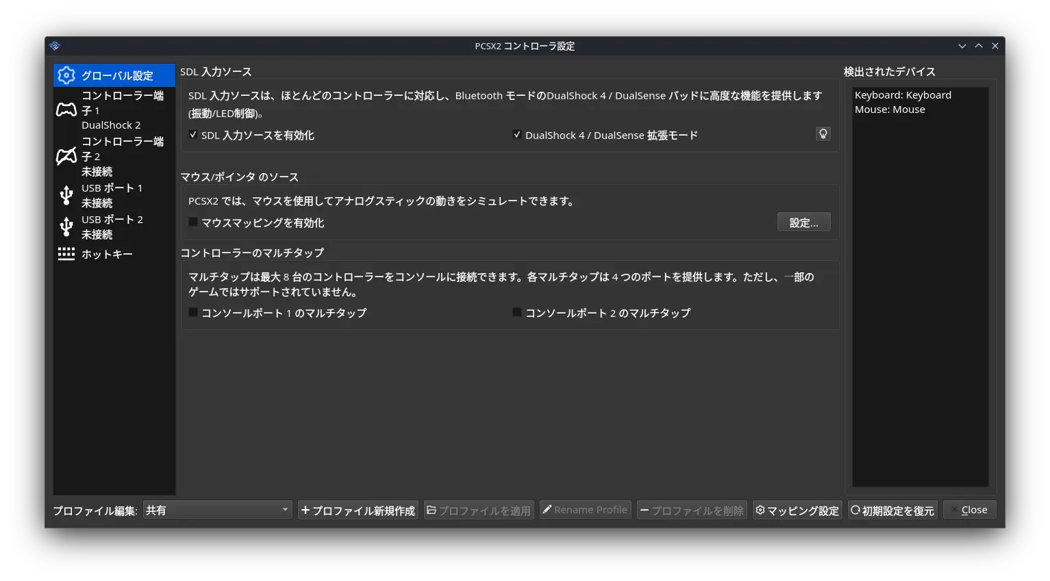
Task: Click the Rename Profile button
Action: [585, 510]
